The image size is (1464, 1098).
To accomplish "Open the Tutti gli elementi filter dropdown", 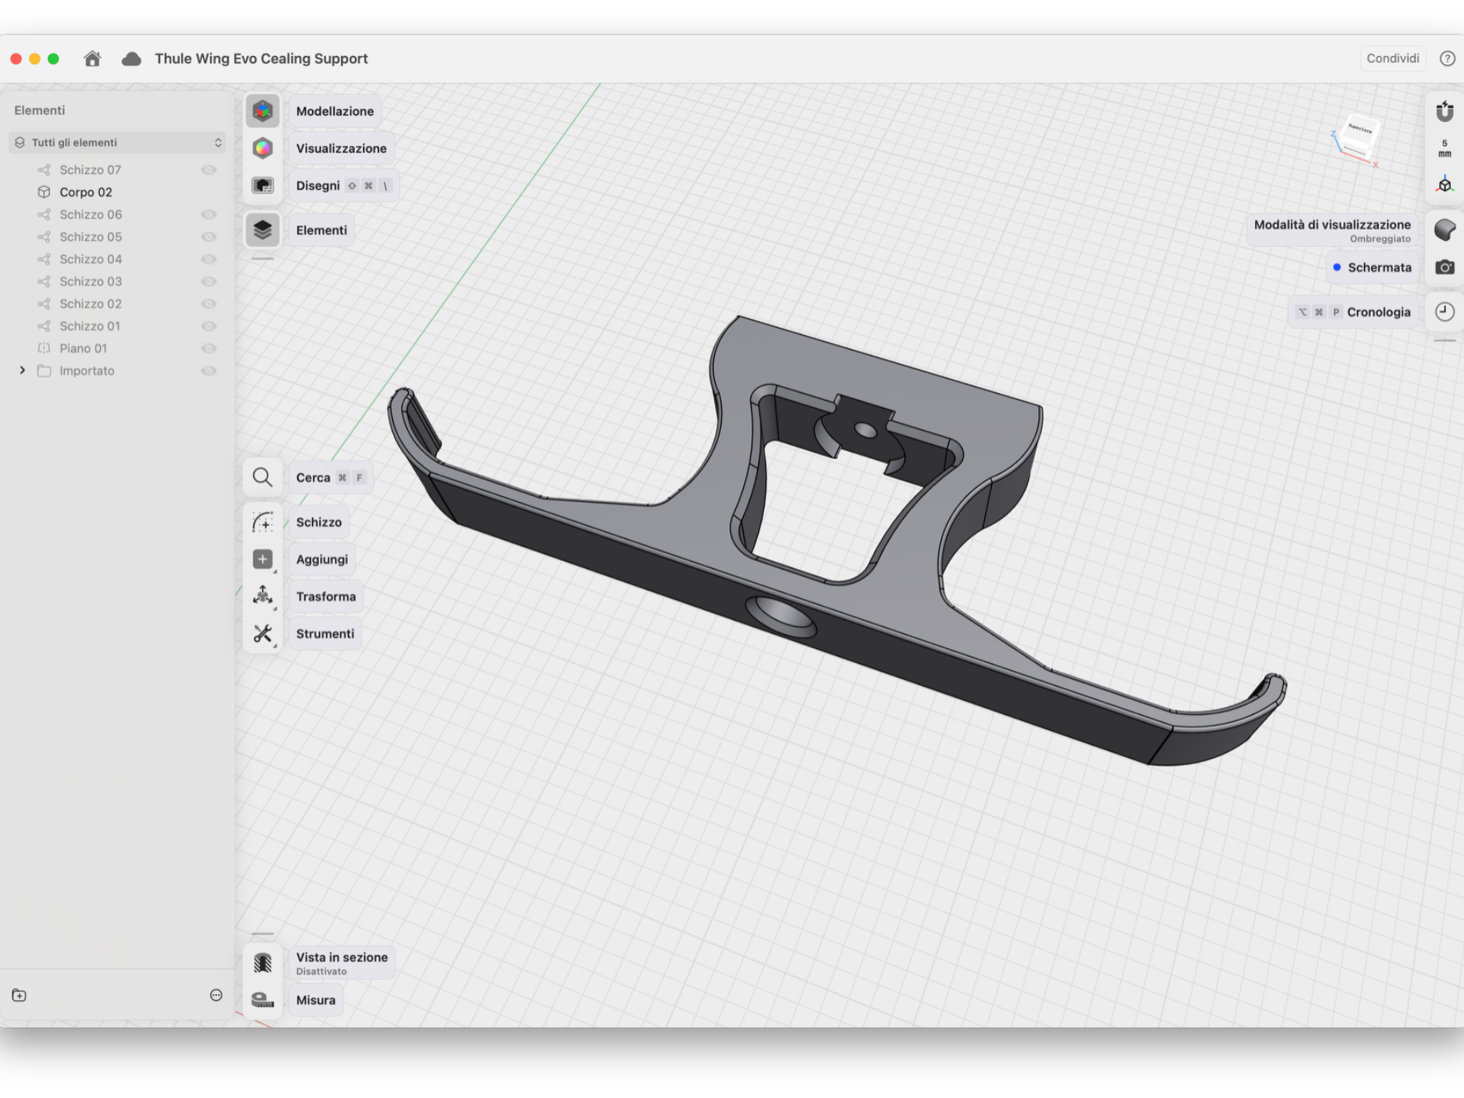I will (x=117, y=142).
